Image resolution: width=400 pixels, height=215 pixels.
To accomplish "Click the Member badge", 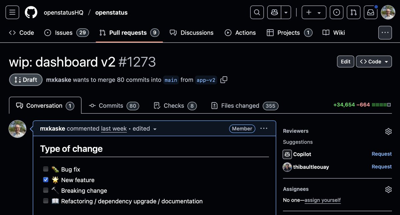I will coord(242,129).
